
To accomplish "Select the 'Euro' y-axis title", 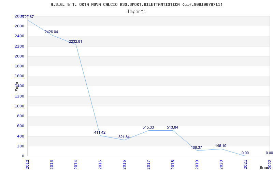I will tap(17, 87).
